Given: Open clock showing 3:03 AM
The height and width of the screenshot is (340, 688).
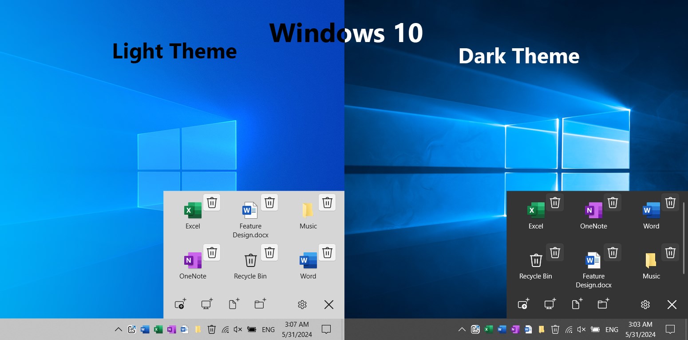Looking at the screenshot, I should [641, 329].
